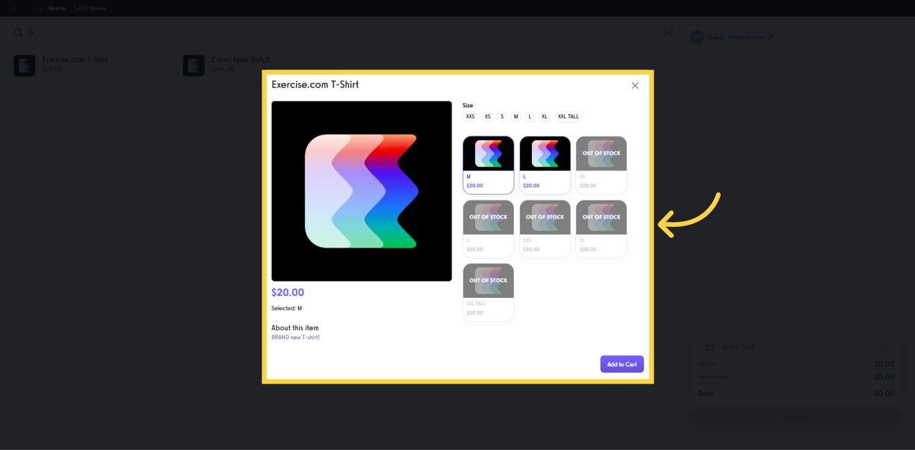
Task: Click the large T-Shirt product image
Action: (362, 190)
